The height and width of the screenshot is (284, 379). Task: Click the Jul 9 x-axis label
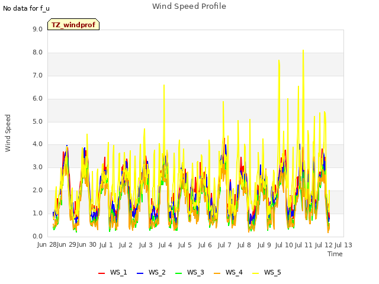point(264,245)
